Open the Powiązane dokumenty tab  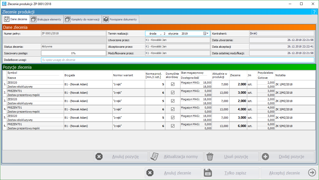[120, 19]
